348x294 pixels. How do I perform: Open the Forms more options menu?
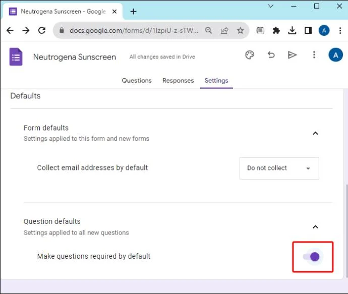[x=314, y=55]
